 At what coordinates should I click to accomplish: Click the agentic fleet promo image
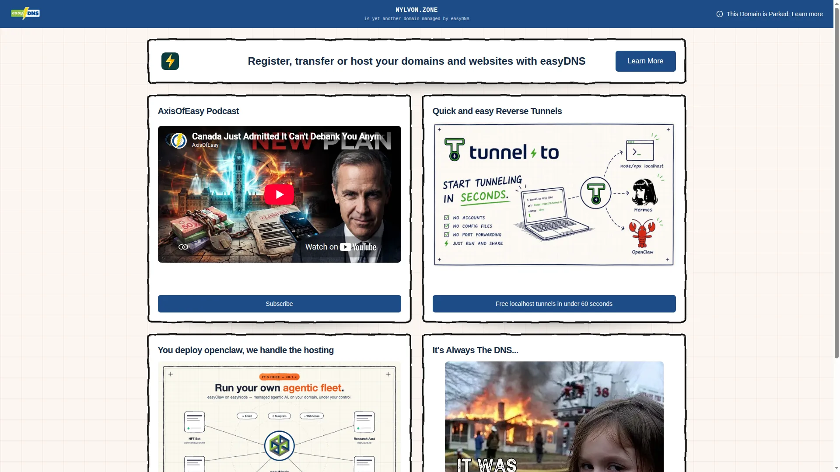tap(279, 417)
